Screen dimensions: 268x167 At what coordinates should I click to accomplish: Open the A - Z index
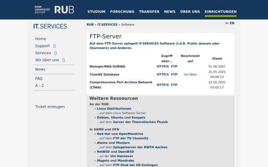coord(39,86)
